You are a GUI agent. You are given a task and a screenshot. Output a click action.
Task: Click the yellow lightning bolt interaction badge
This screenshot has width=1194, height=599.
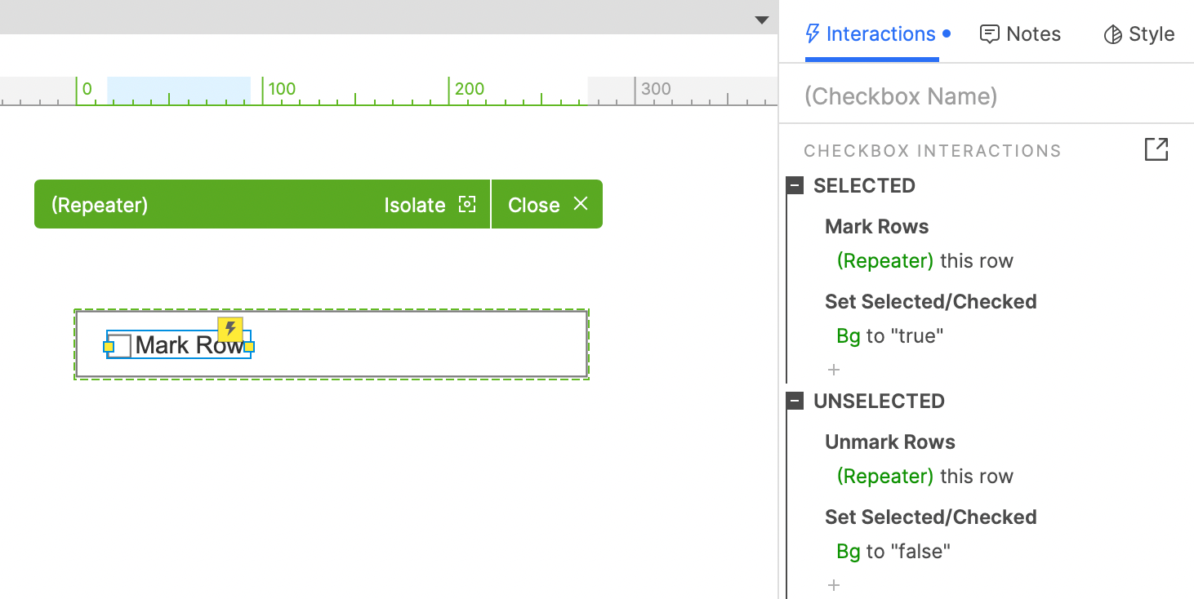pyautogui.click(x=230, y=329)
